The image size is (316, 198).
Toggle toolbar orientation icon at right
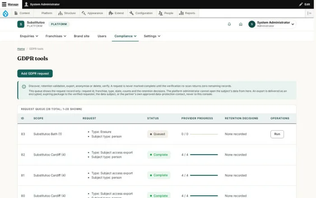pos(309,13)
